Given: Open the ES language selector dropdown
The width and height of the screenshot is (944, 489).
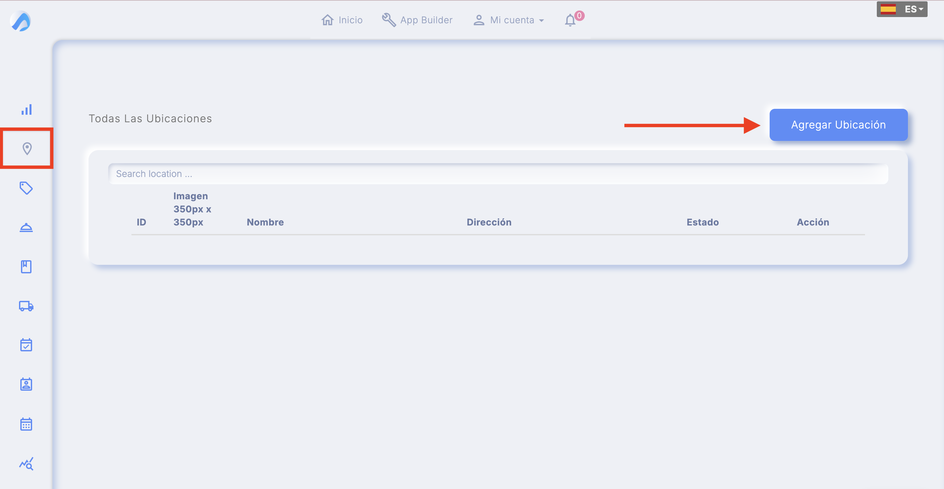Looking at the screenshot, I should point(902,9).
